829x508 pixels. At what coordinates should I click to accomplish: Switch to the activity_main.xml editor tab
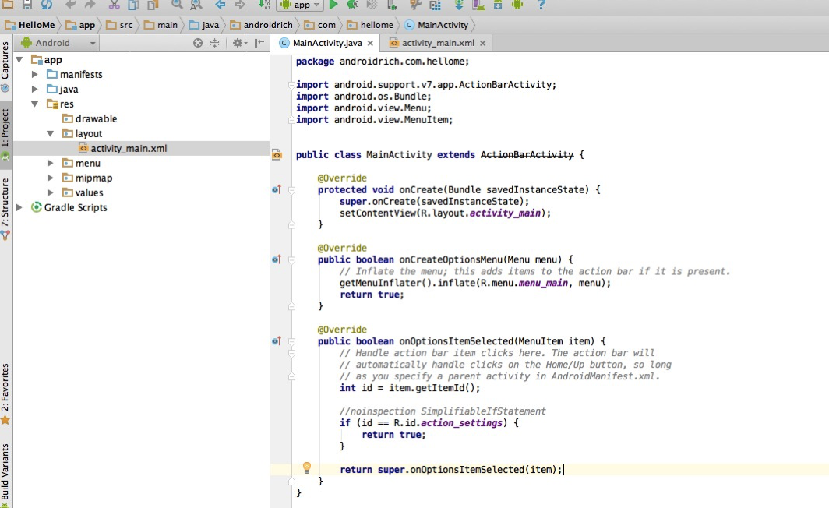[x=436, y=44]
